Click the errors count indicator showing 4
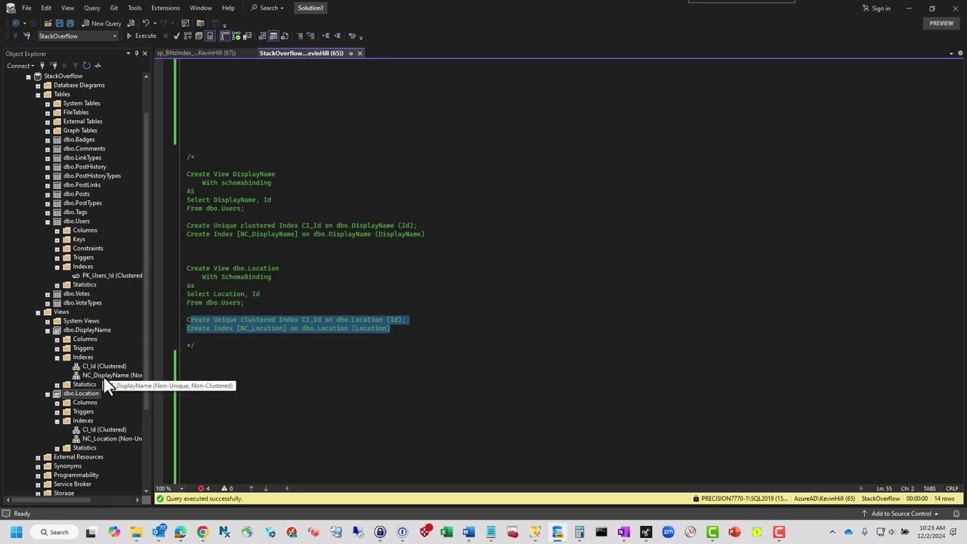Image resolution: width=967 pixels, height=544 pixels. (204, 488)
